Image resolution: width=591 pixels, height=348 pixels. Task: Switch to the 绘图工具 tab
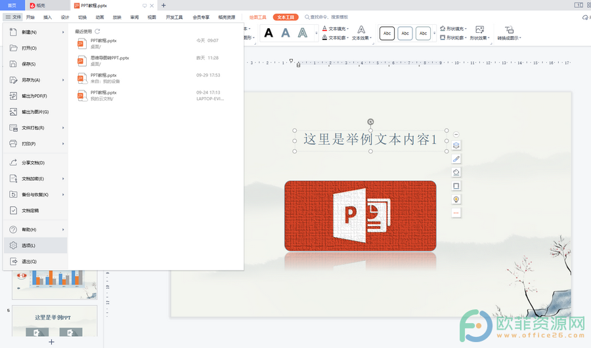pyautogui.click(x=258, y=17)
